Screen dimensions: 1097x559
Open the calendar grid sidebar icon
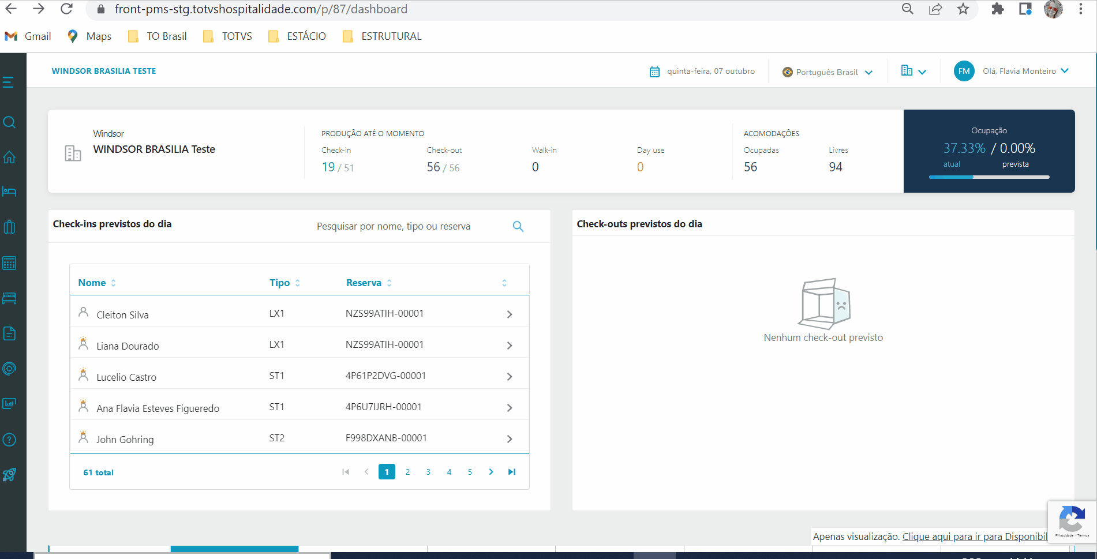[9, 263]
